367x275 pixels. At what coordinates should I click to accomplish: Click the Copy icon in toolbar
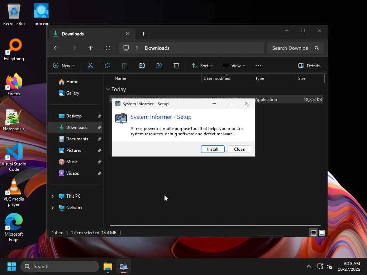[108, 66]
